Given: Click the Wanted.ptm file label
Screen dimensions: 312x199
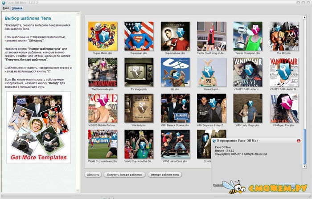Looking at the screenshot, I should click(139, 125).
